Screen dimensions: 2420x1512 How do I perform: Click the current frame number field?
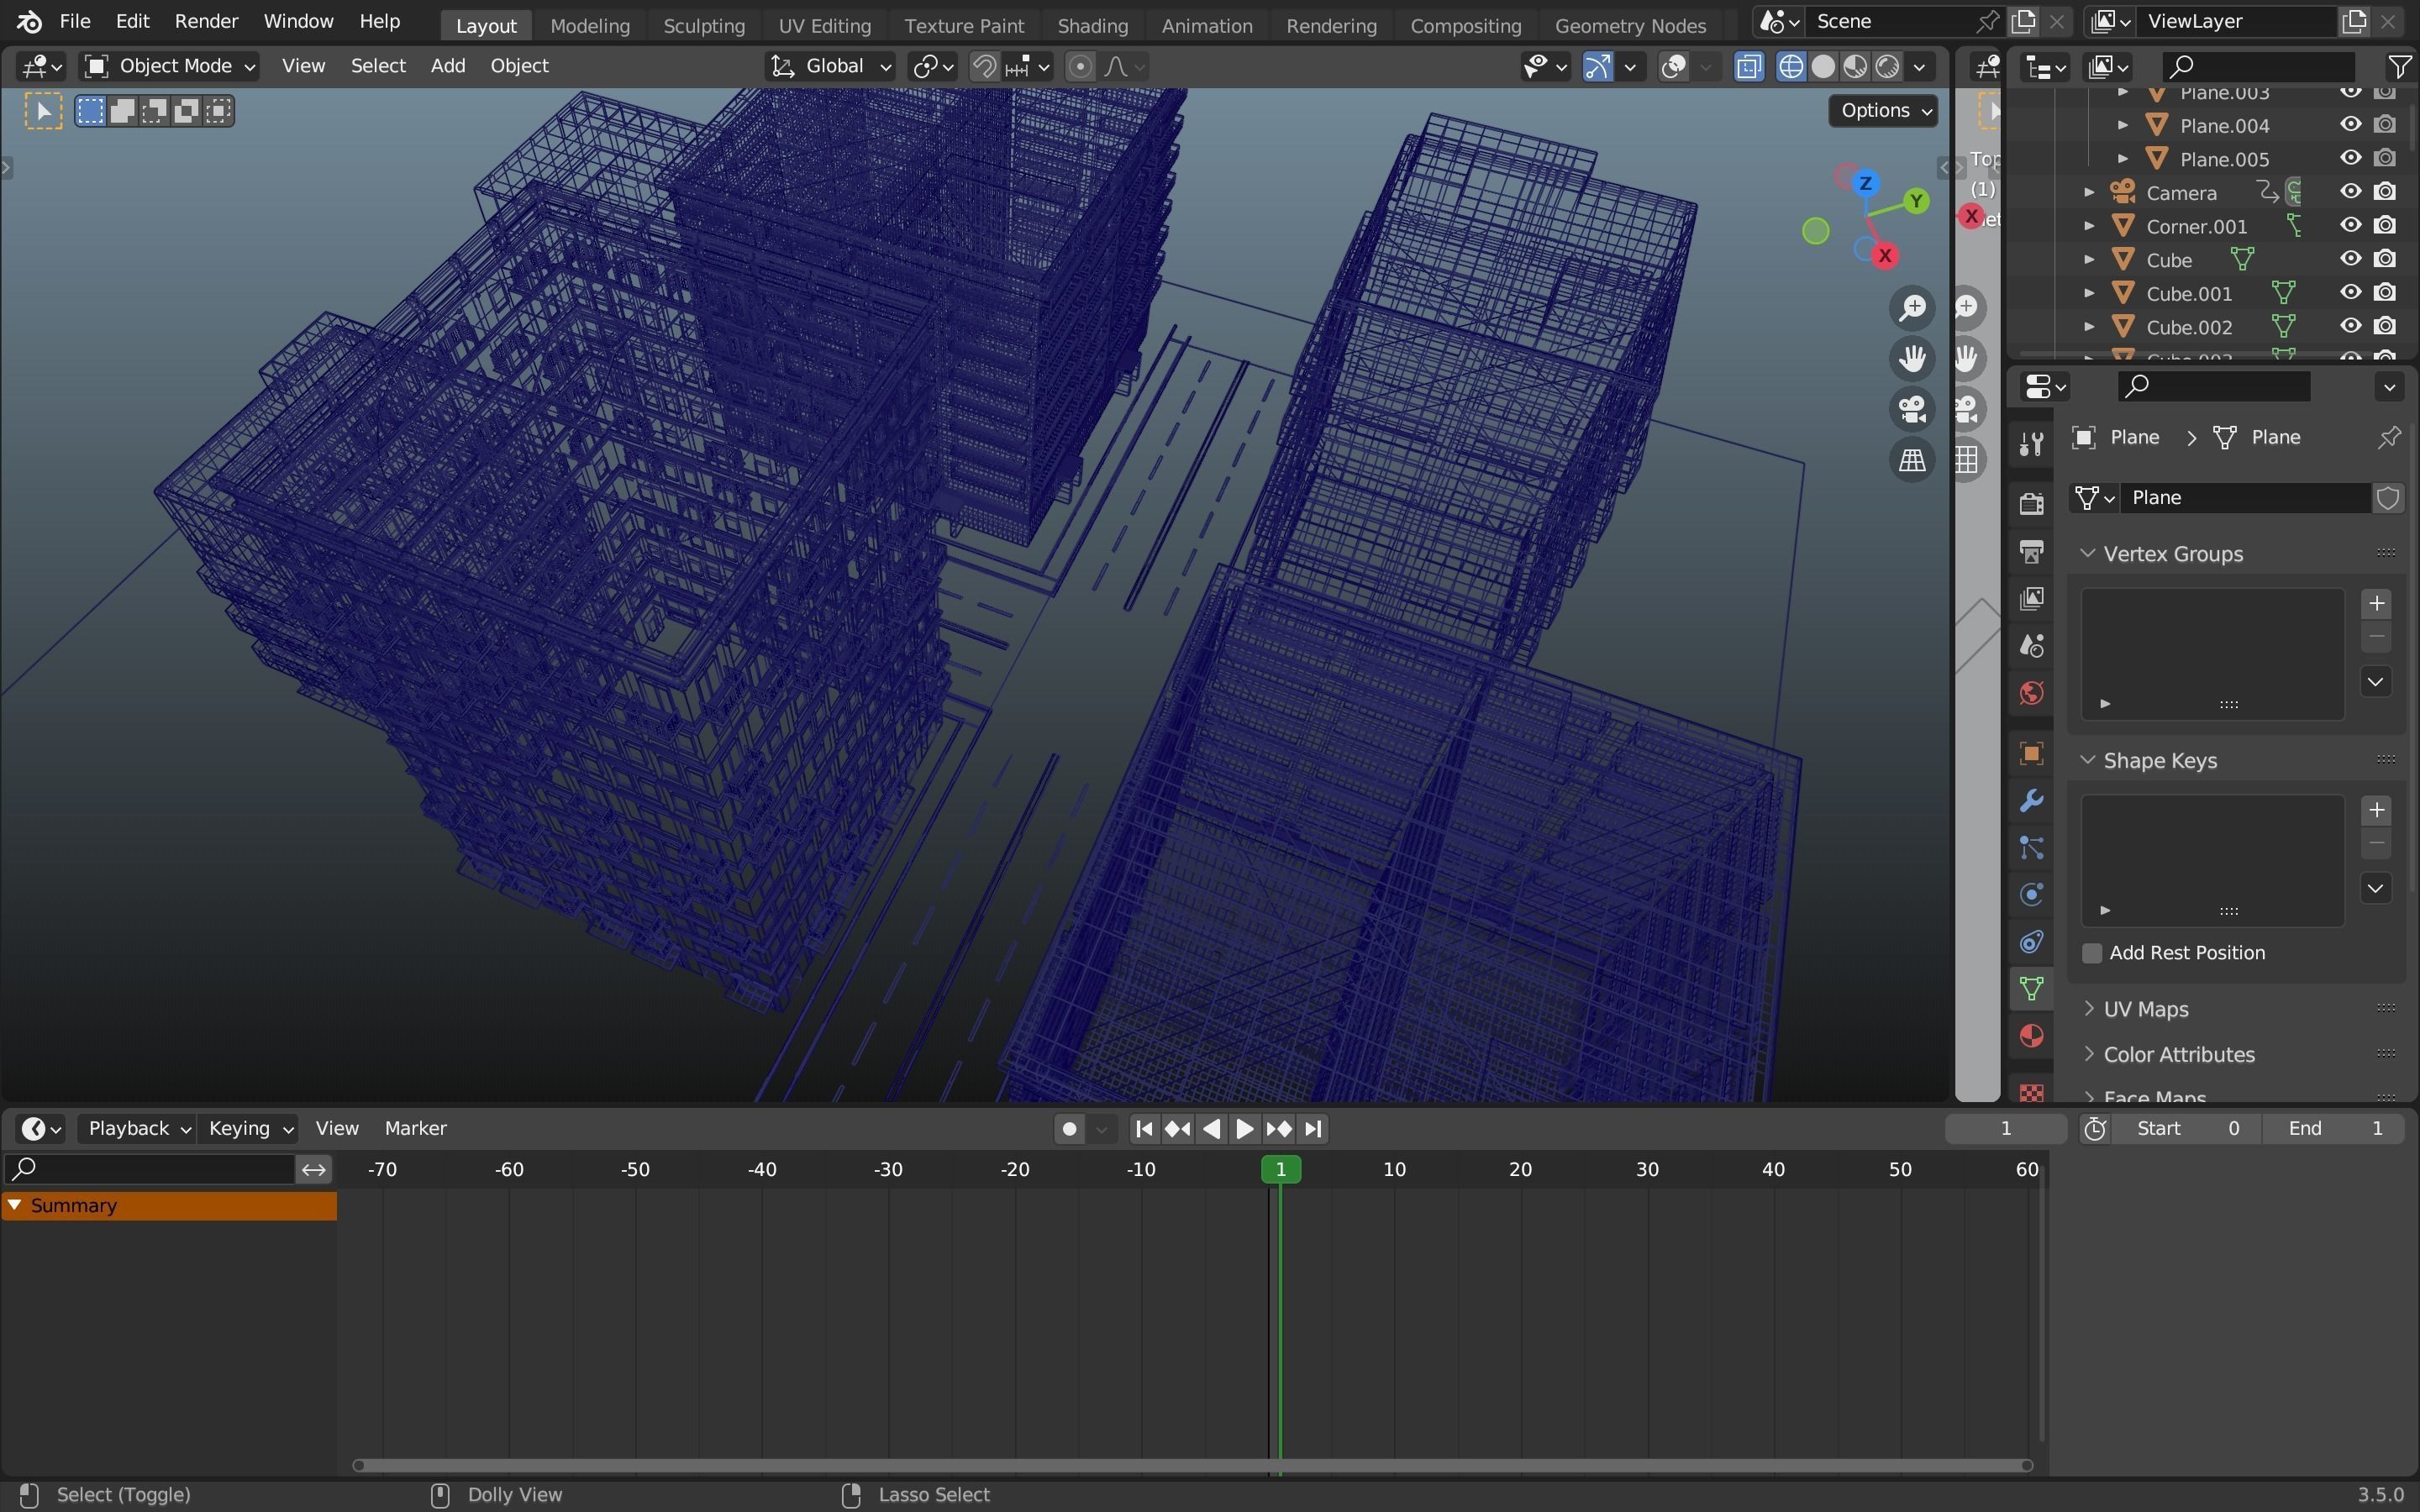(2005, 1128)
